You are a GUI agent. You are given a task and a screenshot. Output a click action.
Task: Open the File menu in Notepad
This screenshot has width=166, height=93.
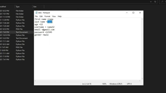pos(36,16)
